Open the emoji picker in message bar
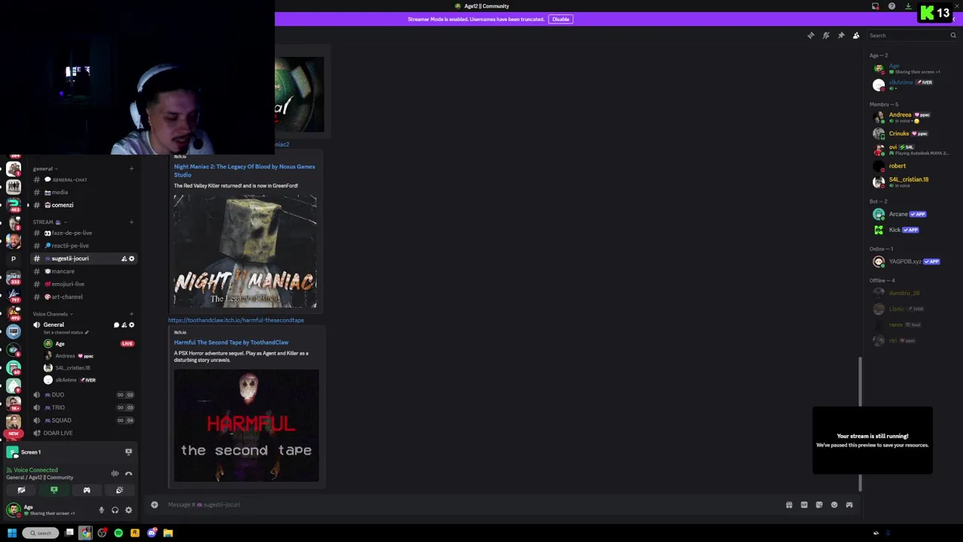Image resolution: width=963 pixels, height=542 pixels. (834, 505)
